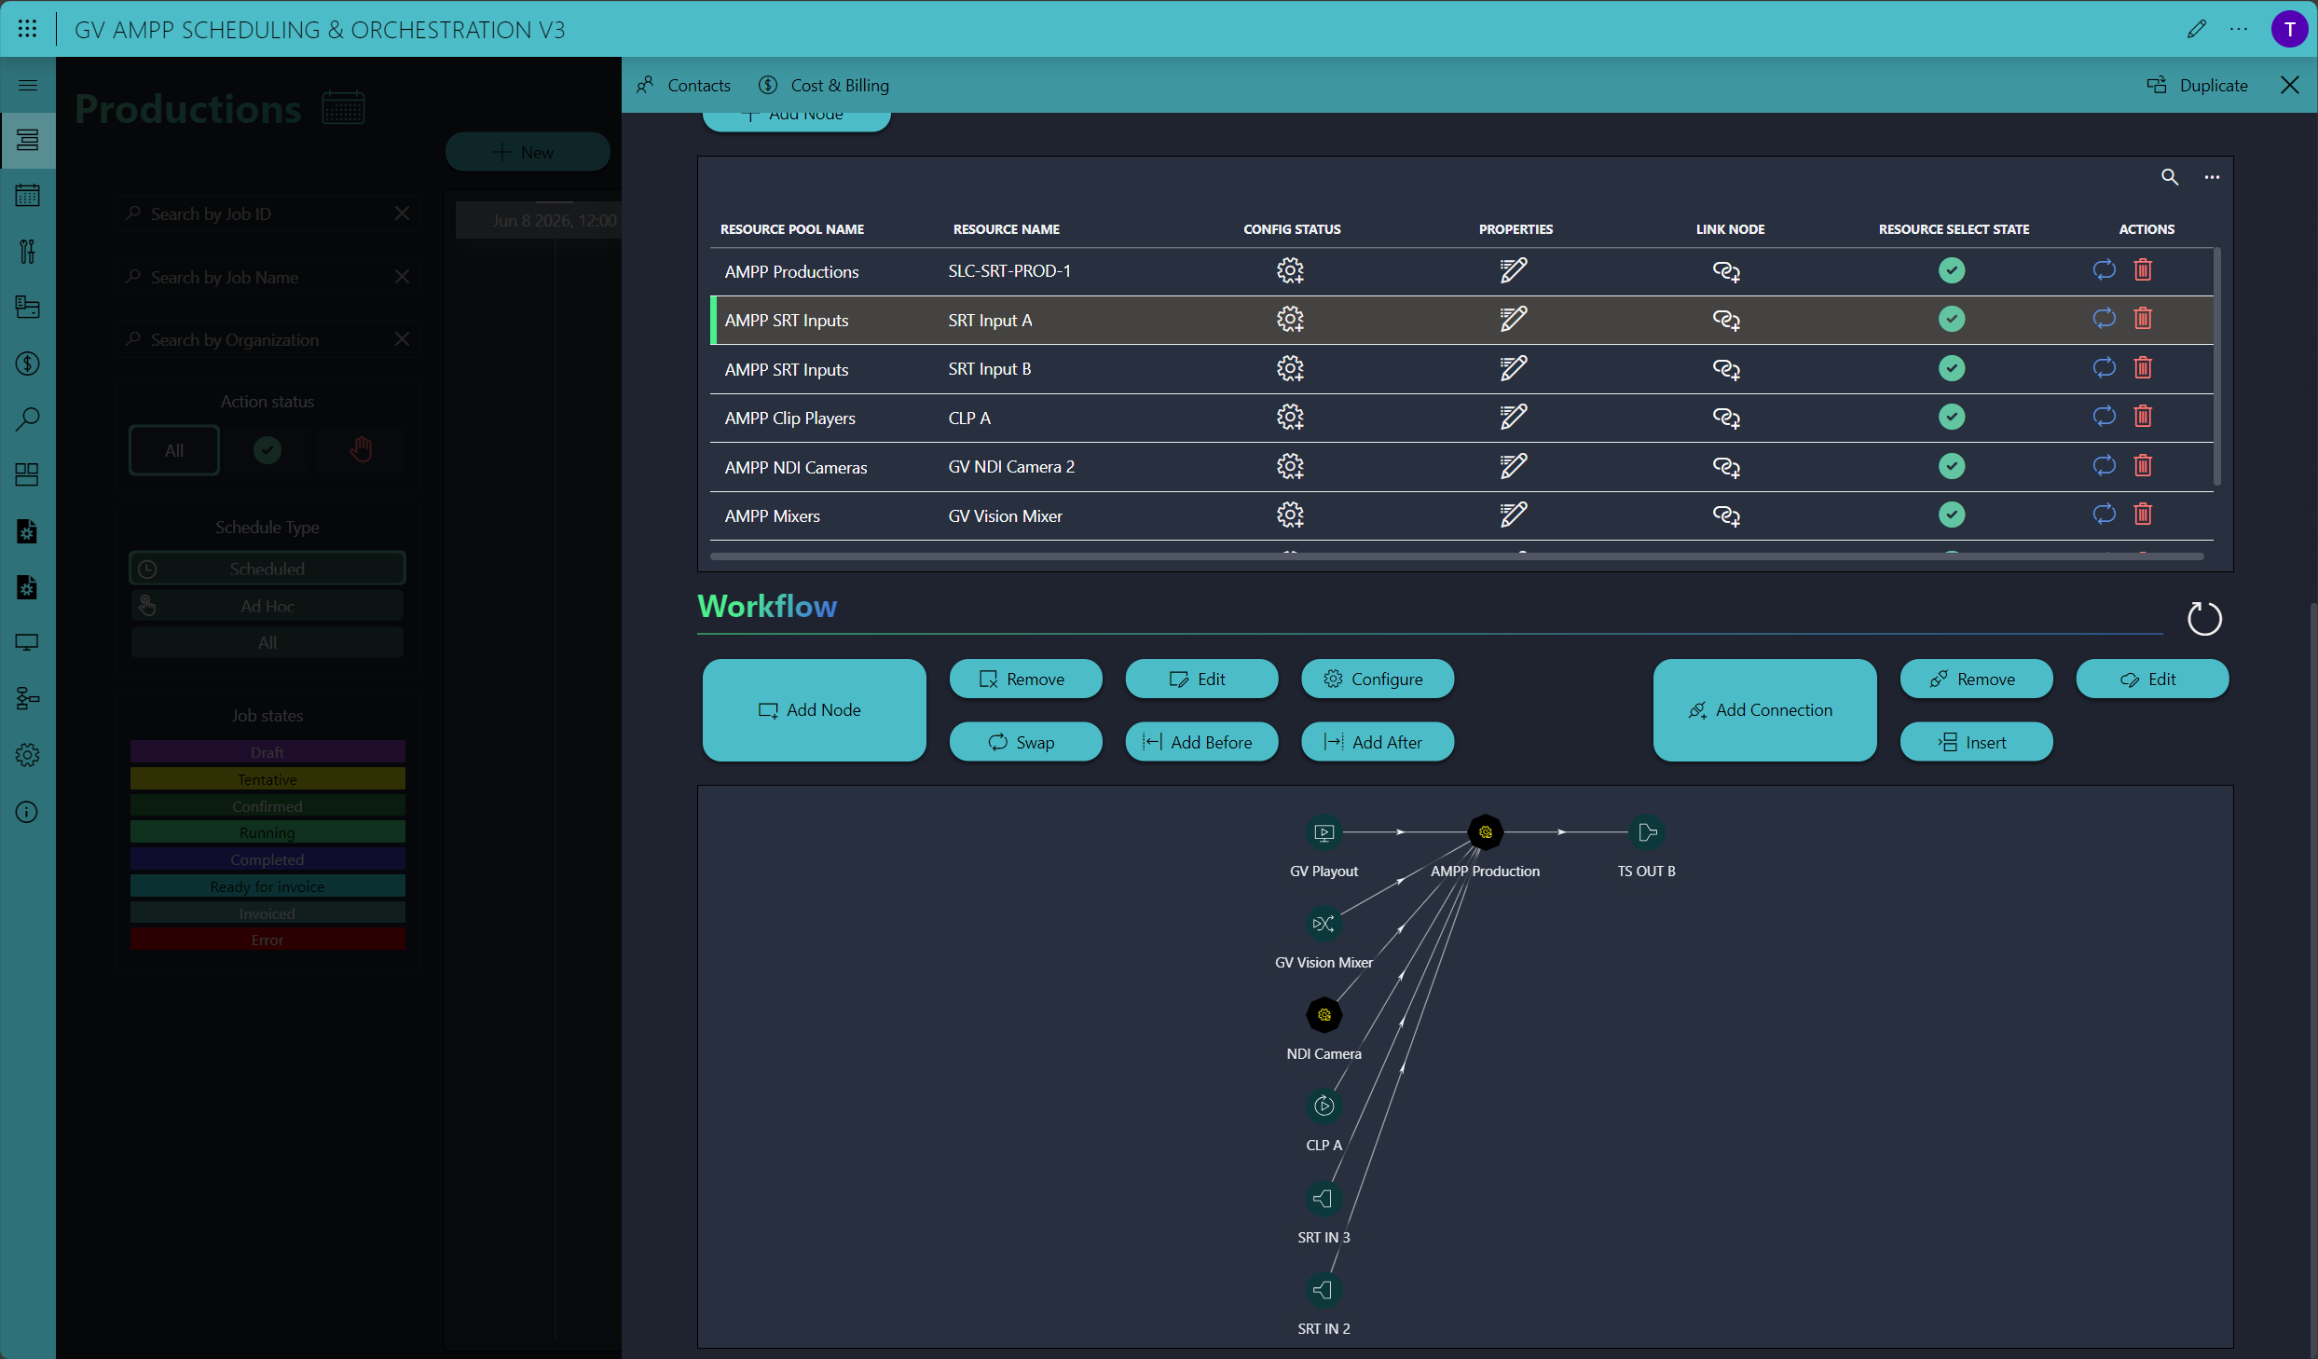
Task: Click the Add Before button
Action: click(x=1200, y=742)
